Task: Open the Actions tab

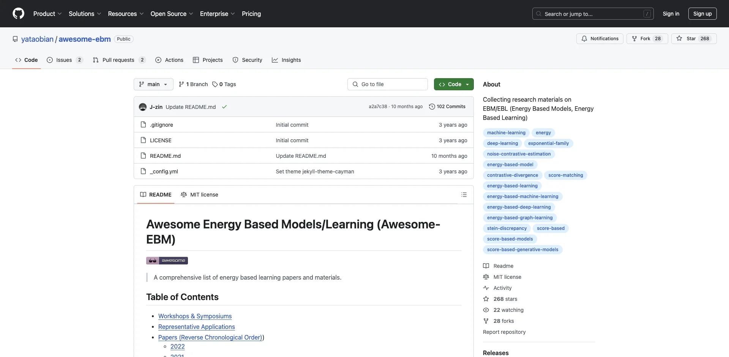Action: point(169,60)
